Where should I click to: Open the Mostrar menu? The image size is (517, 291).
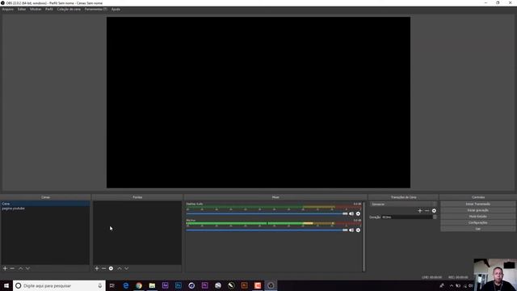pos(36,9)
